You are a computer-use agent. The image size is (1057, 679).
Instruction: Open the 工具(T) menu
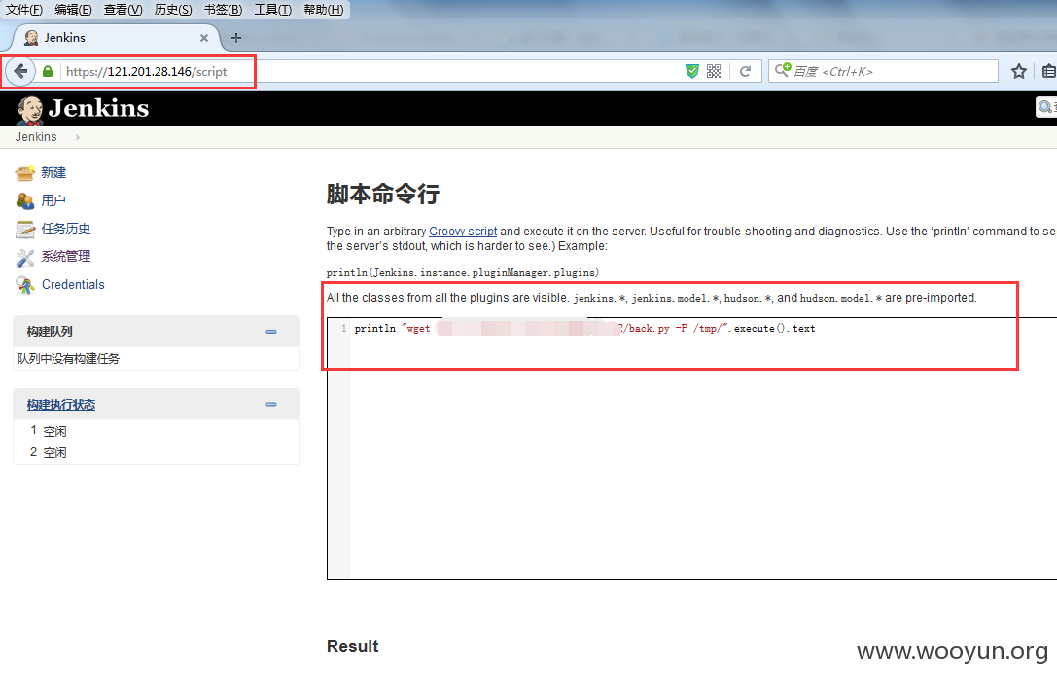pyautogui.click(x=273, y=10)
